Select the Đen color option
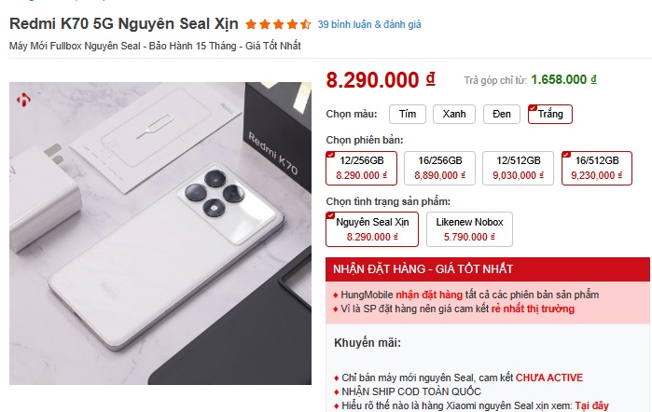 pyautogui.click(x=502, y=114)
